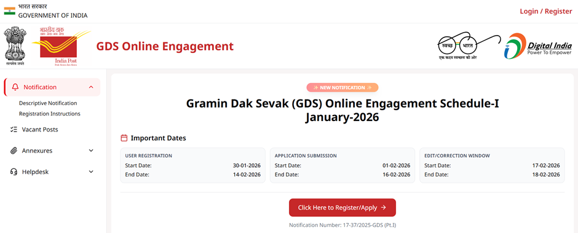Click the GOVERNMENT OF INDIA text
This screenshot has width=578, height=233.
pos(53,15)
